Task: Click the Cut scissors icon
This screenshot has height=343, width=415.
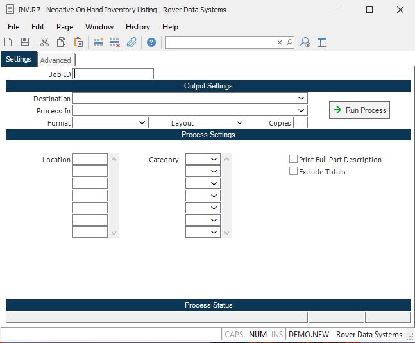Action: 44,42
